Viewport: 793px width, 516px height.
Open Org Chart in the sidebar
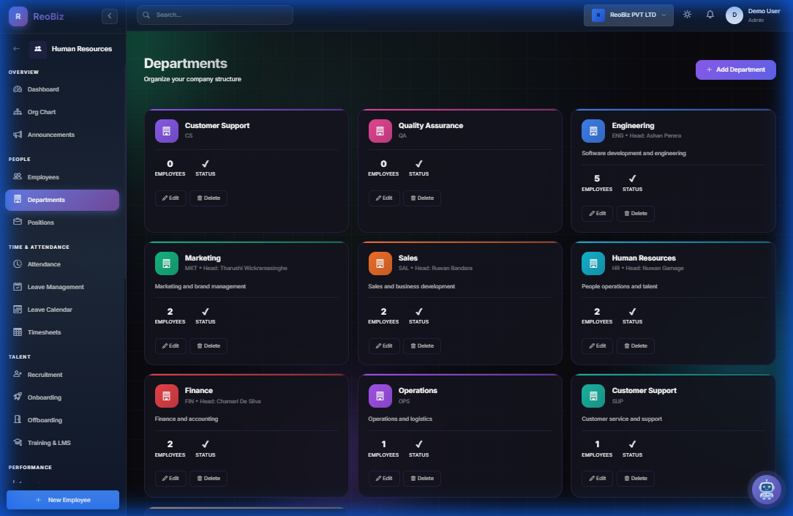tap(42, 112)
